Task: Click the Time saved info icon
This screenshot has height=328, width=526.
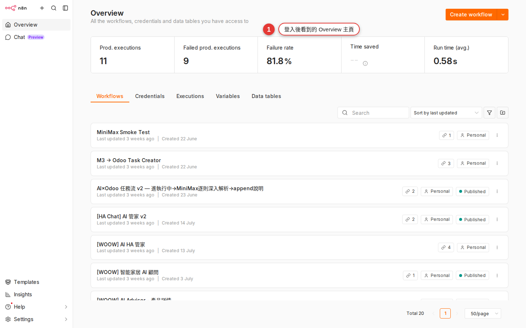Action: (x=365, y=63)
